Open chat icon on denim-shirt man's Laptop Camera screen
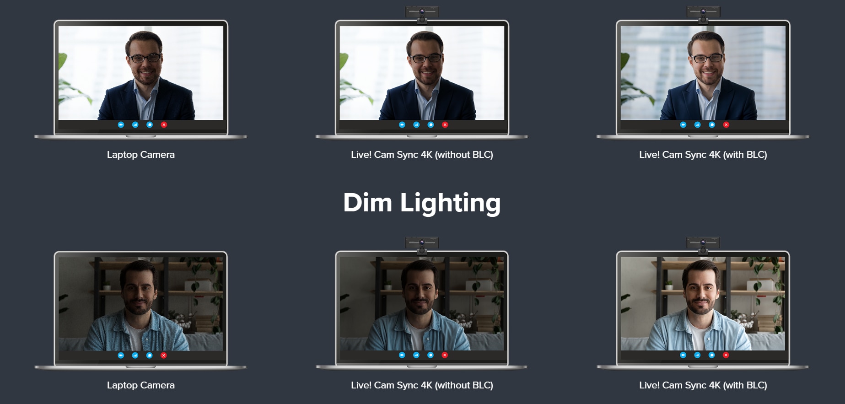845x404 pixels. point(149,355)
